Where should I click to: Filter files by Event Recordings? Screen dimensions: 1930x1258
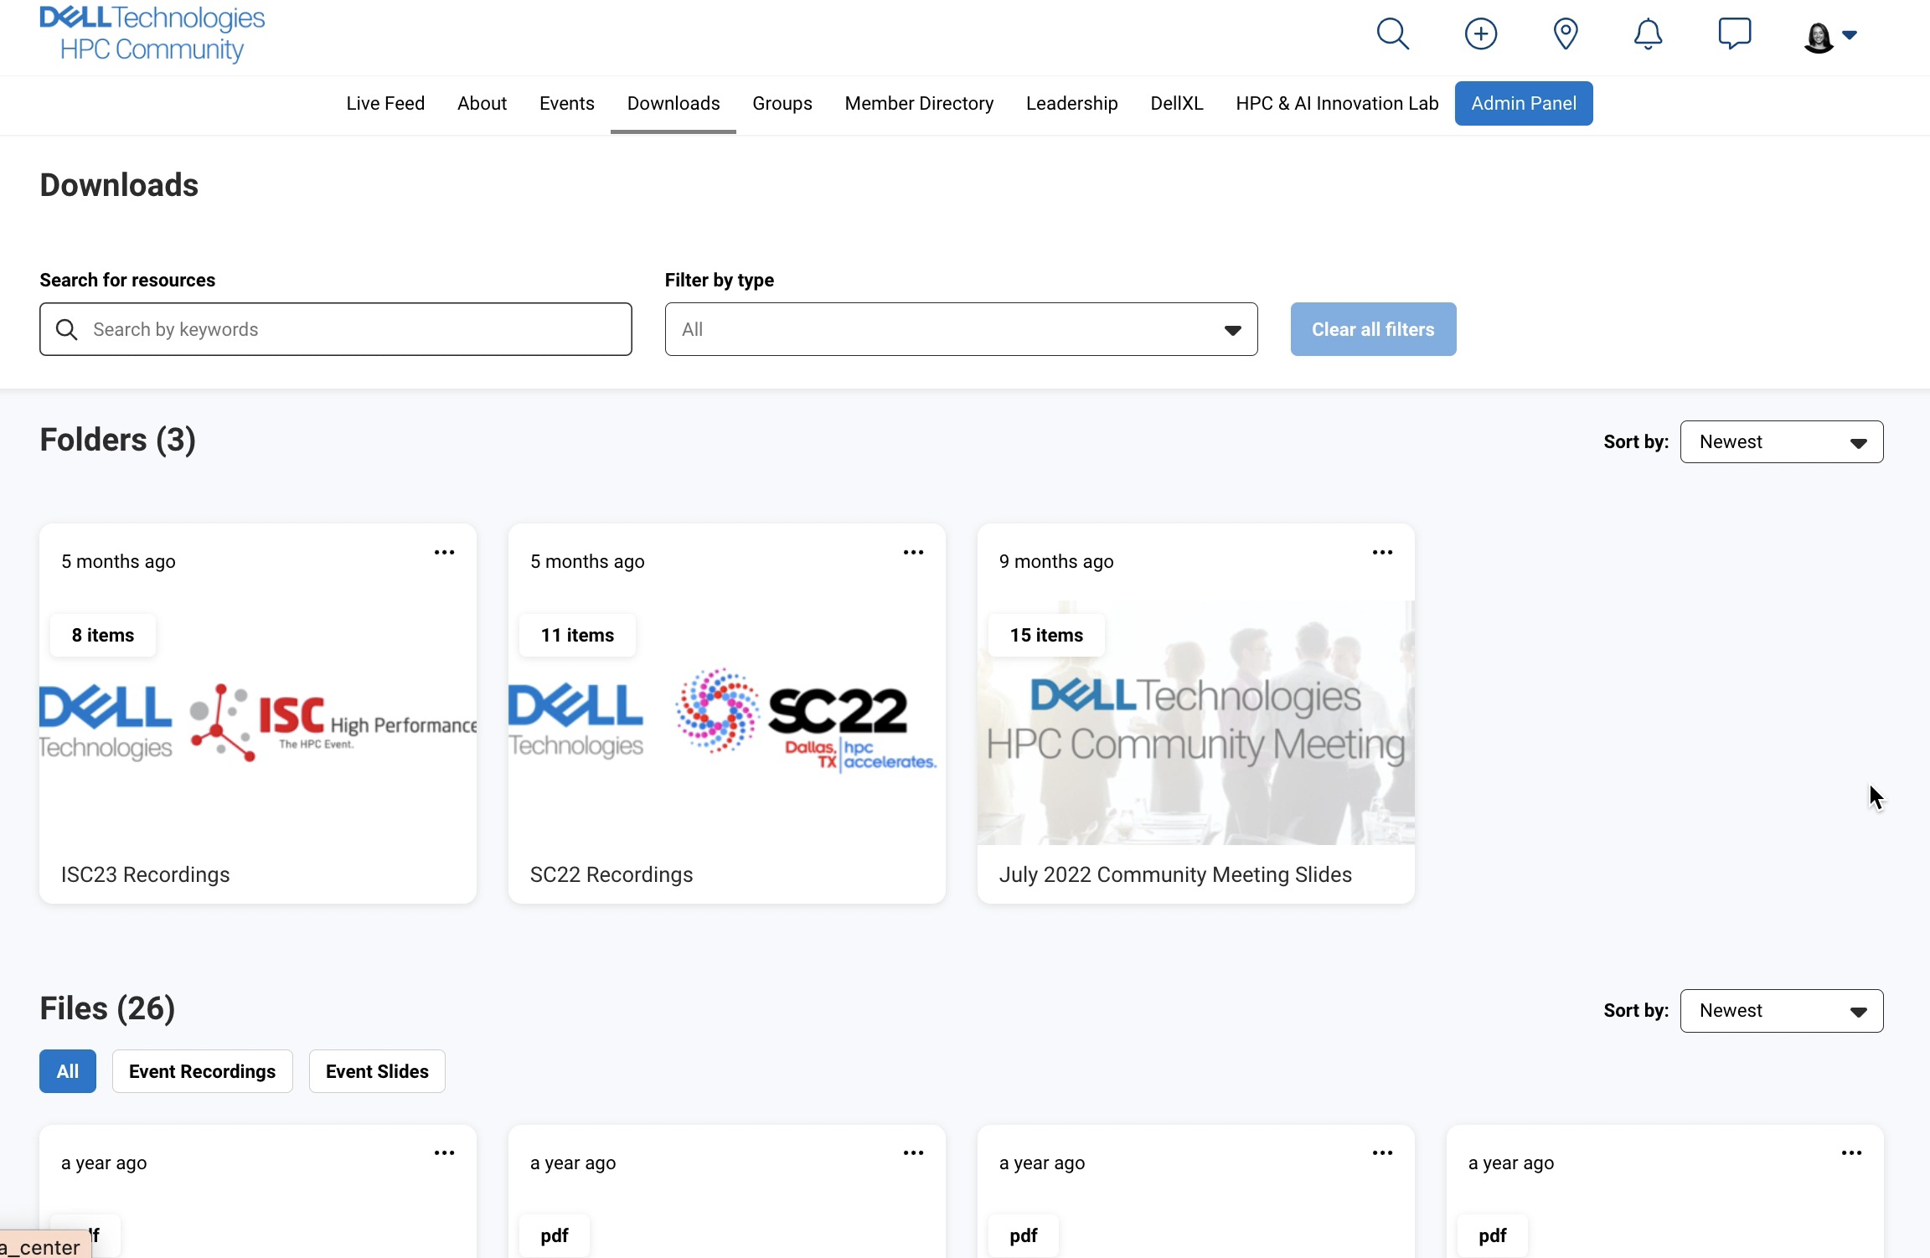tap(202, 1071)
